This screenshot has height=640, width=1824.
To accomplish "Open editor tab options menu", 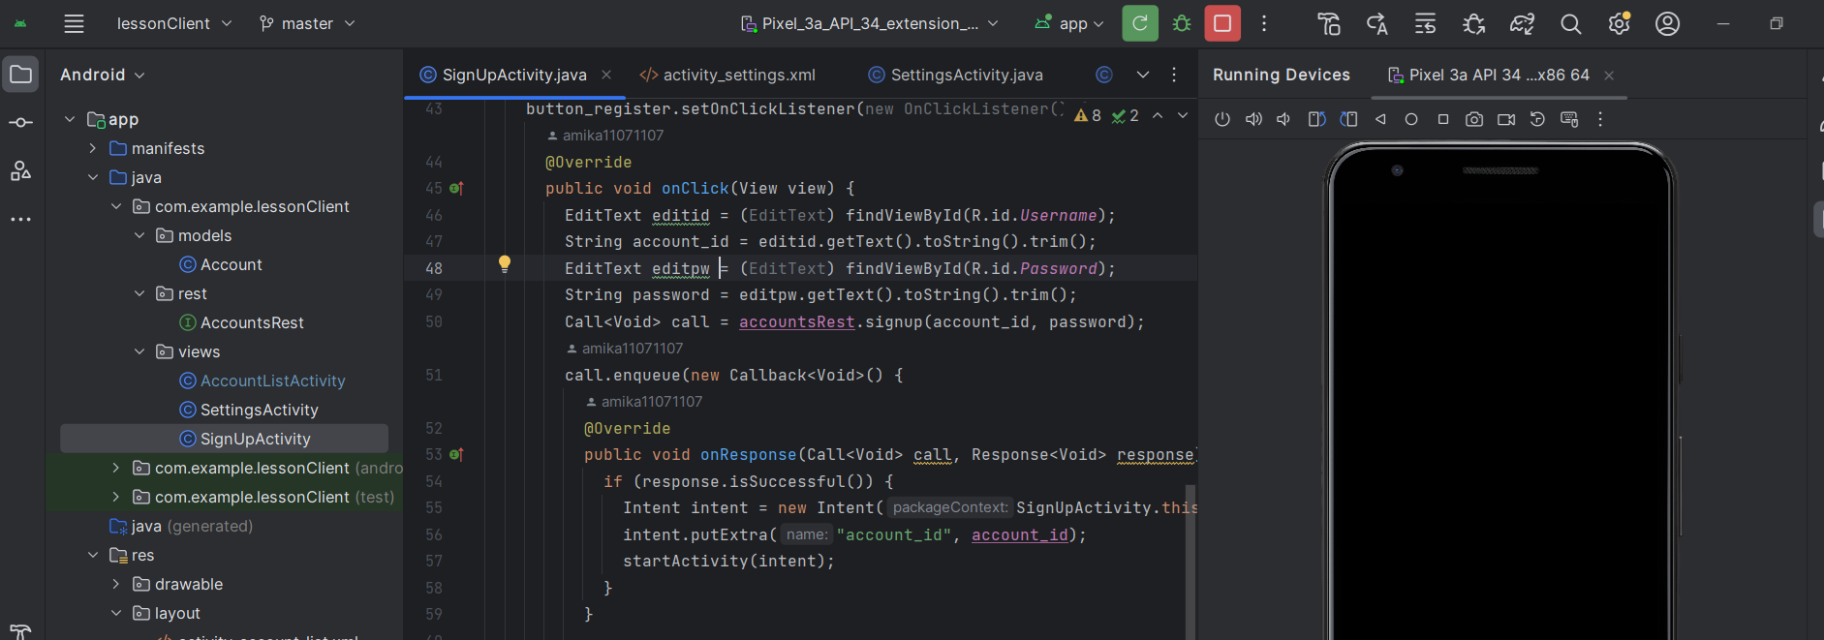I will click(x=1174, y=75).
